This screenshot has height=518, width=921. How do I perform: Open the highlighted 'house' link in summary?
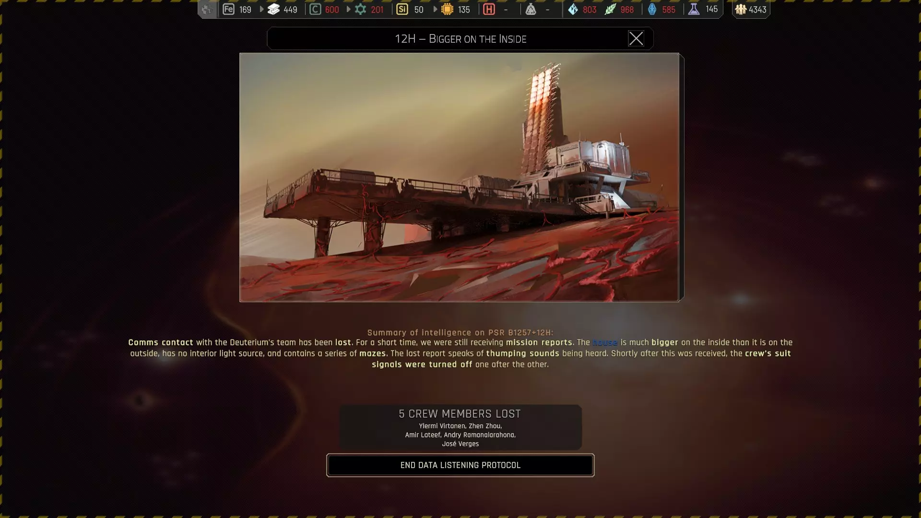(604, 342)
